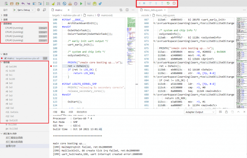Open the Adapter Output dropdown
The width and height of the screenshot is (247, 158).
200,112
